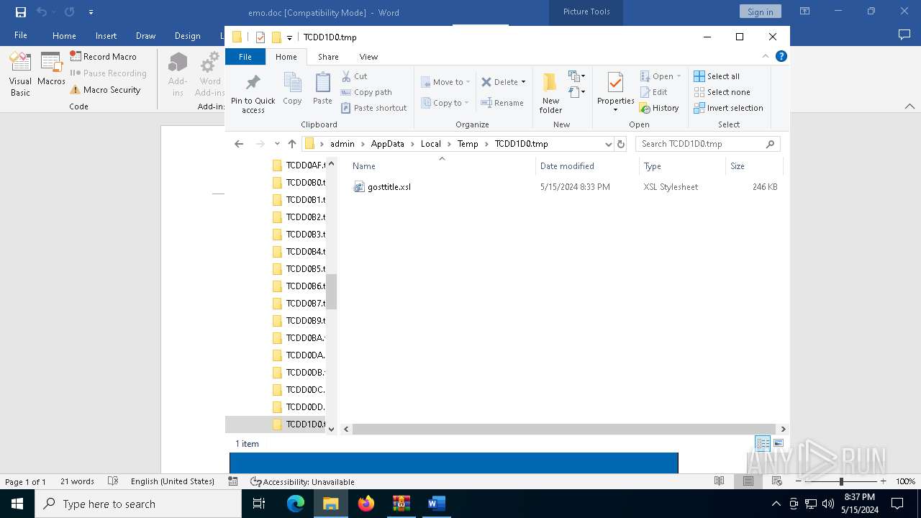921x518 pixels.
Task: Click Paste shortcut option
Action: tap(373, 108)
